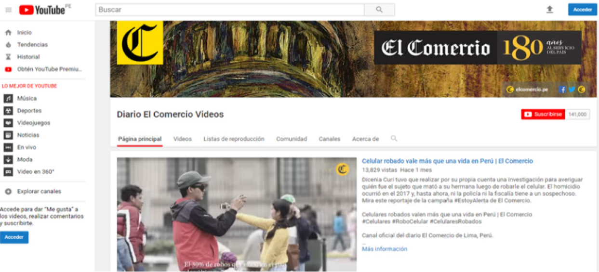Viewport: 599px width, 272px height.
Task: Open Video en 360° in the sidebar
Action: [x=36, y=172]
